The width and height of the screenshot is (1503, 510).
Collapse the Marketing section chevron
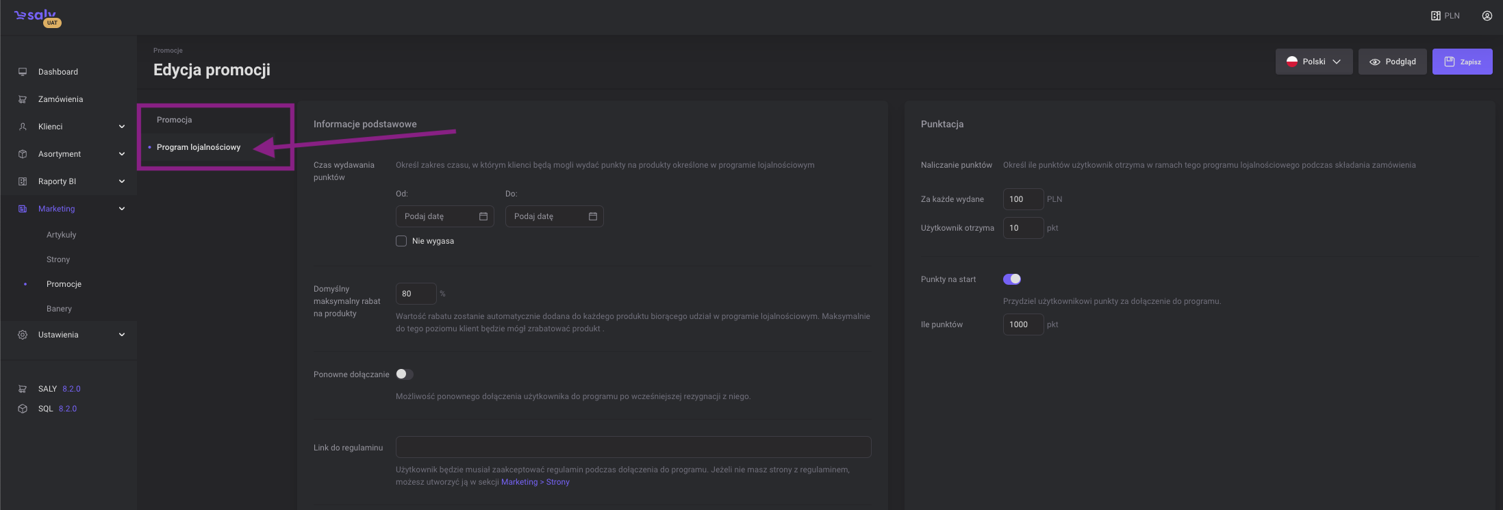pyautogui.click(x=122, y=209)
